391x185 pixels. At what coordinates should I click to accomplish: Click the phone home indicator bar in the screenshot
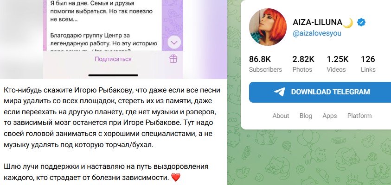click(113, 75)
